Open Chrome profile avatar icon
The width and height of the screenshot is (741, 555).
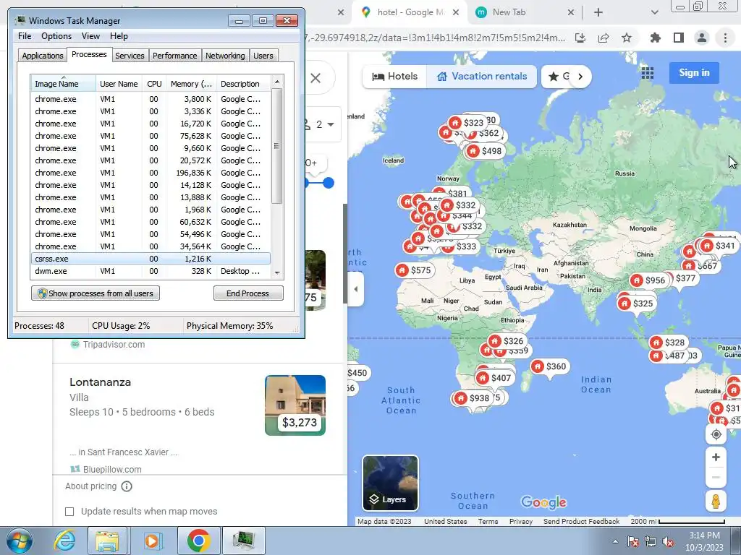[x=702, y=38]
